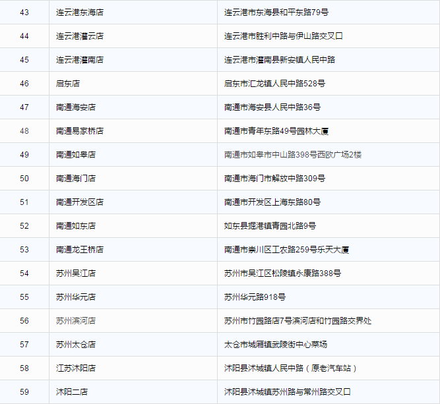Click store name 南通如皋店
The image size is (440, 404).
[x=76, y=155]
